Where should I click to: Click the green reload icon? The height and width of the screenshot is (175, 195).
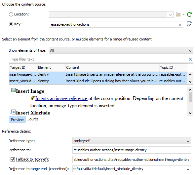click(189, 14)
